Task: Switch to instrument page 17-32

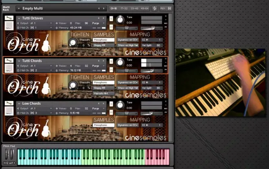Action: click(x=124, y=9)
